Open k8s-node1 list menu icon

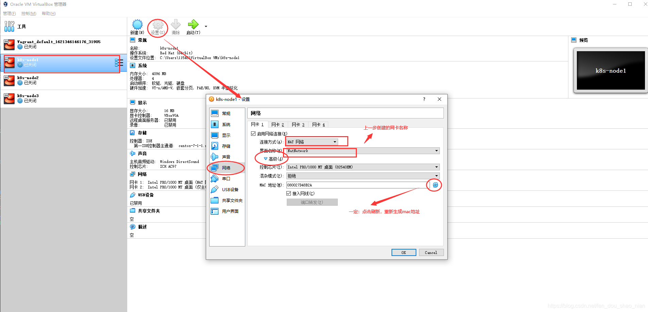[119, 62]
